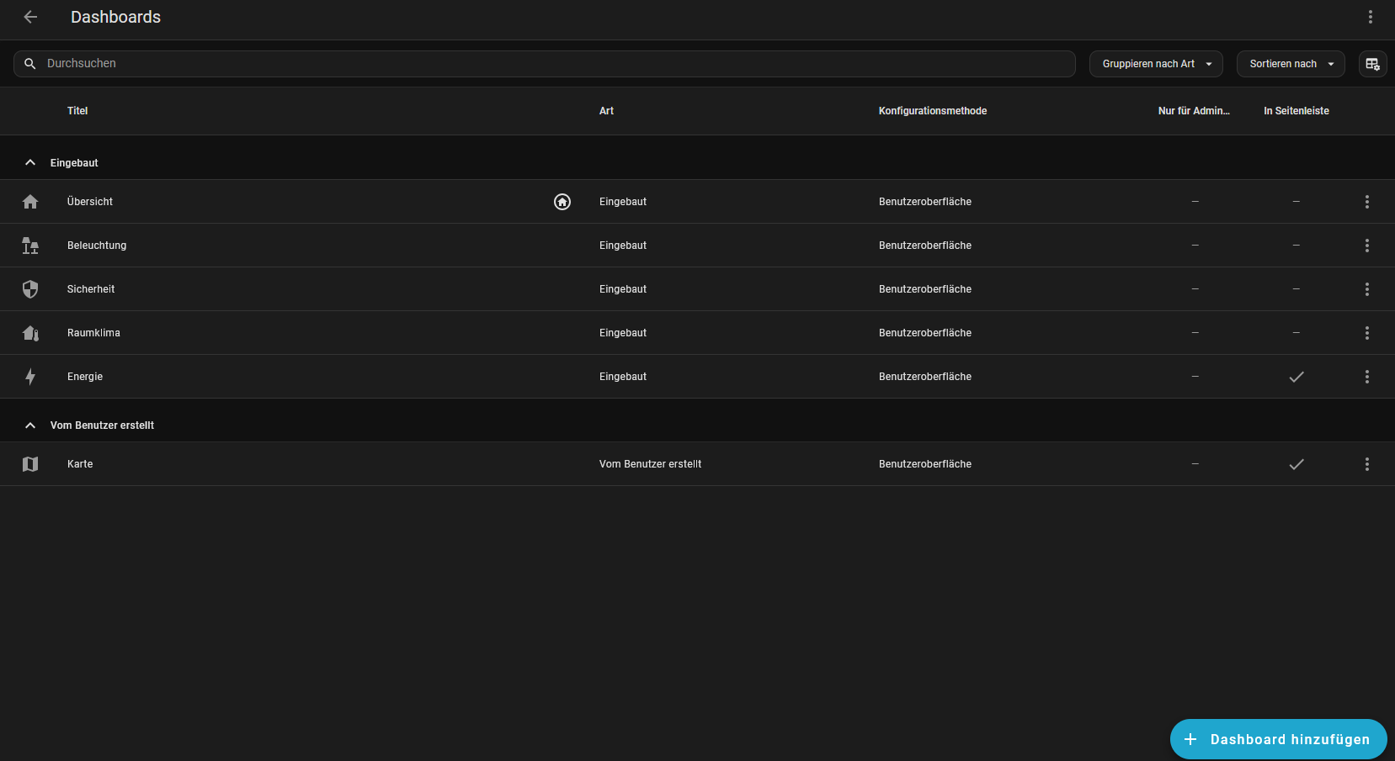The width and height of the screenshot is (1395, 761).
Task: Open the three-dot menu for Energie row
Action: 1366,377
